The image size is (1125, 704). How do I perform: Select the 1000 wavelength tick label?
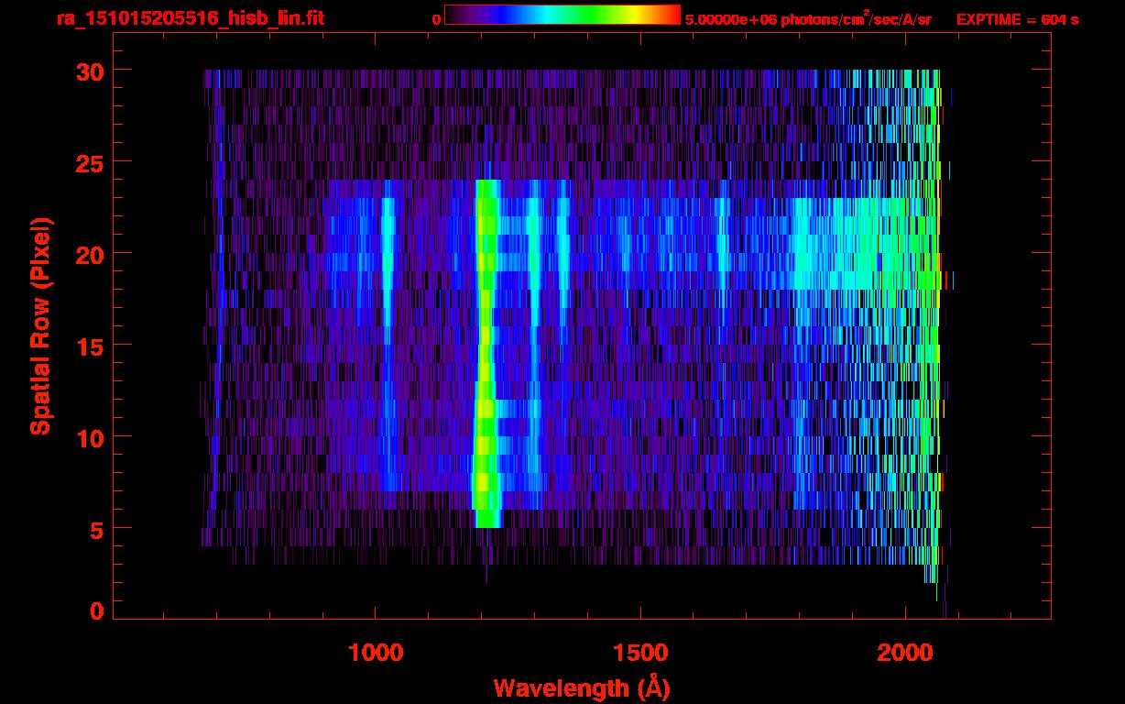pos(376,652)
